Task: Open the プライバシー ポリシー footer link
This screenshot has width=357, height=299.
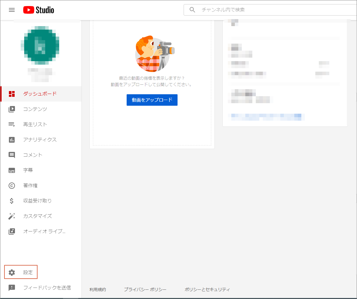Action: point(145,289)
